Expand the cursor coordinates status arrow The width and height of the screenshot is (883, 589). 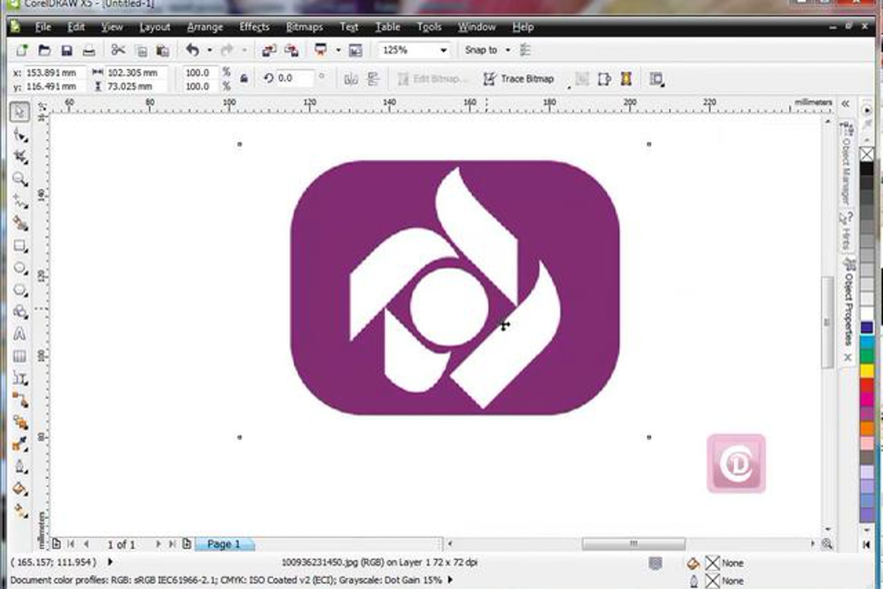pos(110,562)
